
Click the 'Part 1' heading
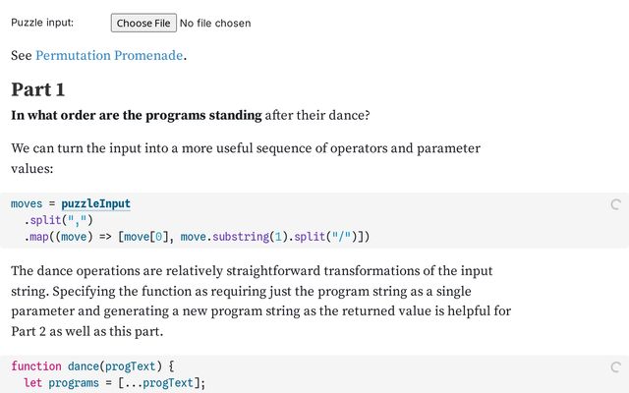coord(38,89)
